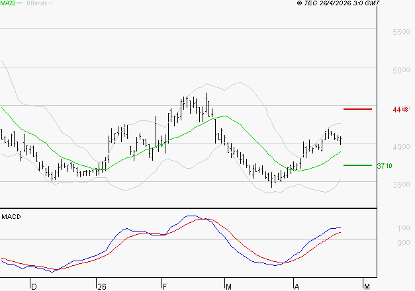Click the 26 year axis label
The width and height of the screenshot is (415, 291).
pyautogui.click(x=102, y=287)
